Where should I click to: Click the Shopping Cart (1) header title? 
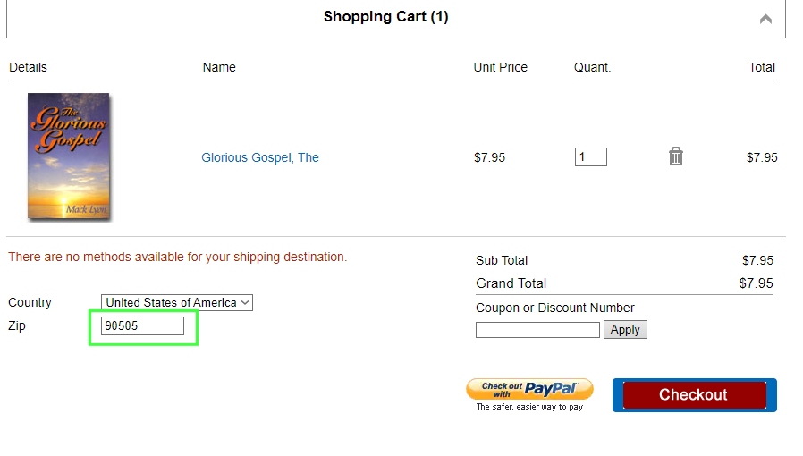[385, 17]
